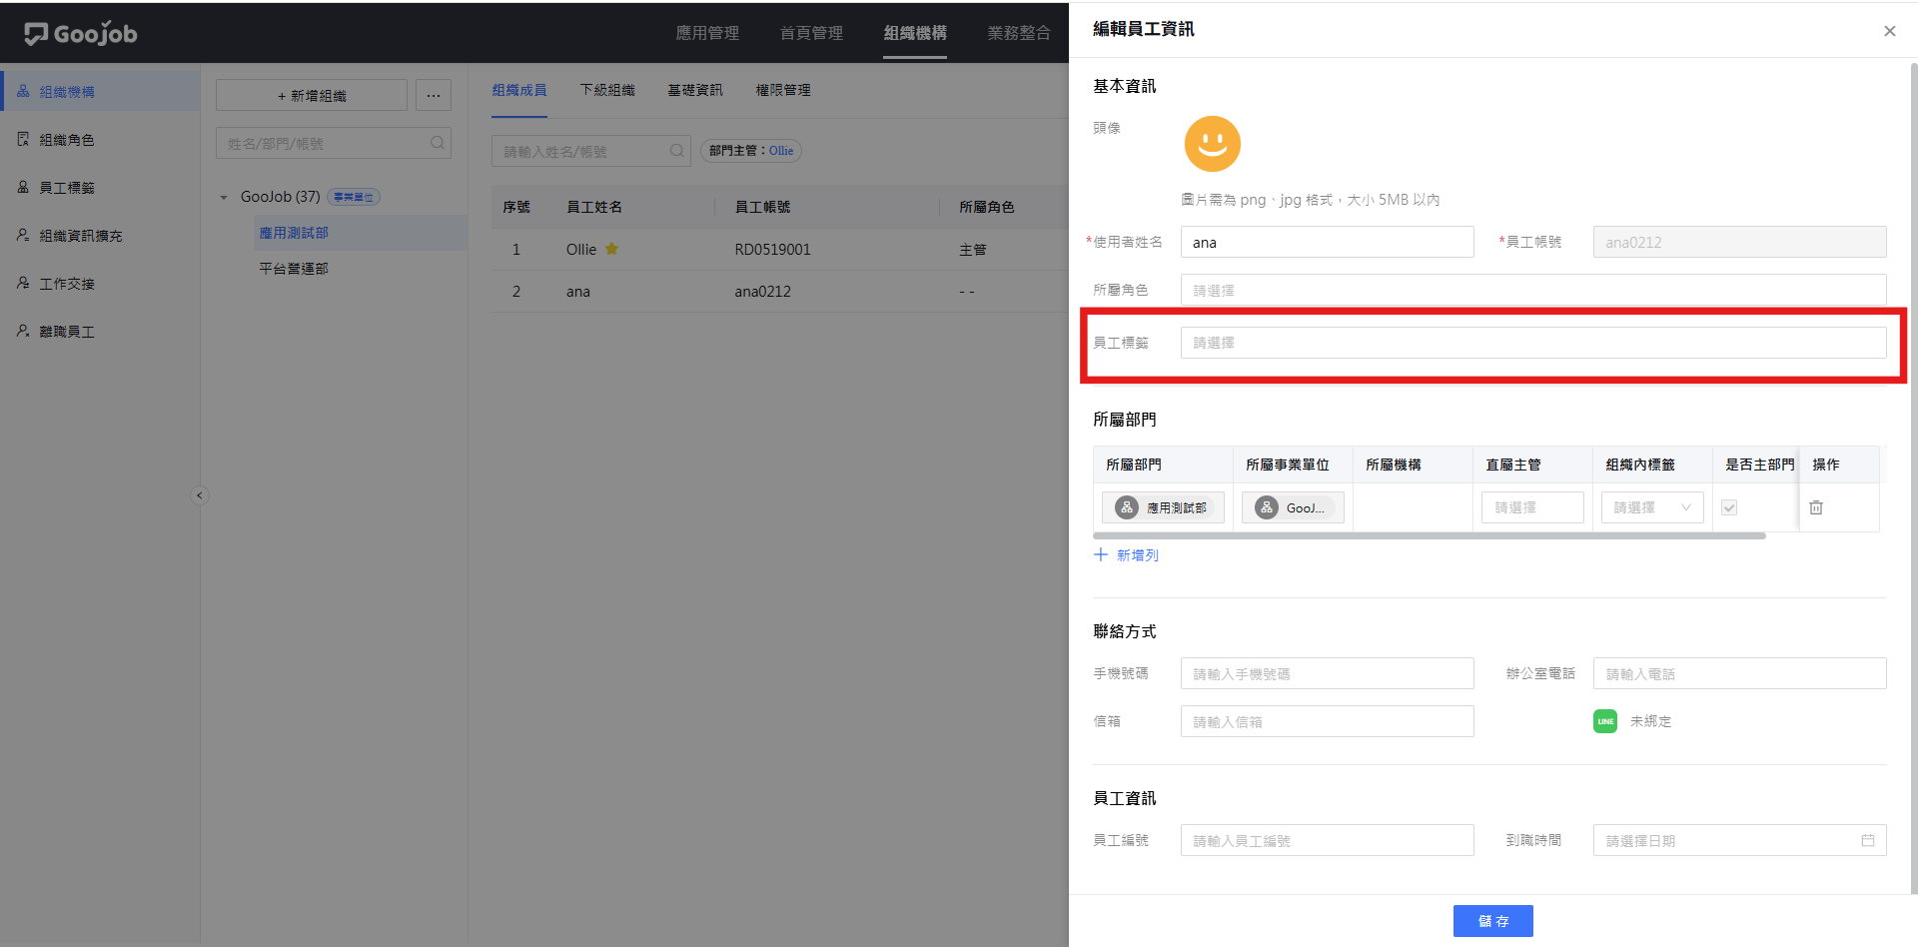Click the ana0212 account cell in table
Screen dimensions: 1918x947
tap(762, 292)
